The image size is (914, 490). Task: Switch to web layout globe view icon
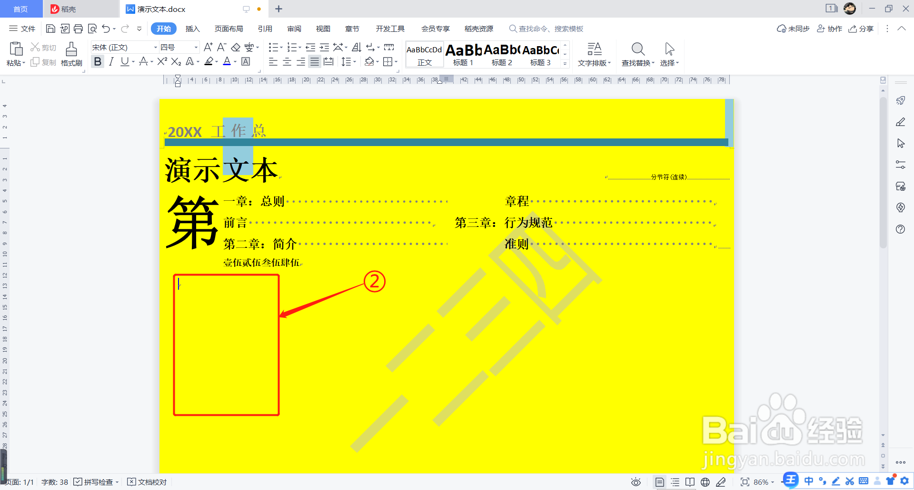pyautogui.click(x=705, y=482)
